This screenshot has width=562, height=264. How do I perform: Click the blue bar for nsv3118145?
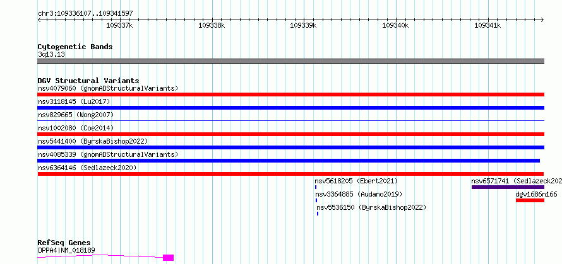(x=290, y=108)
